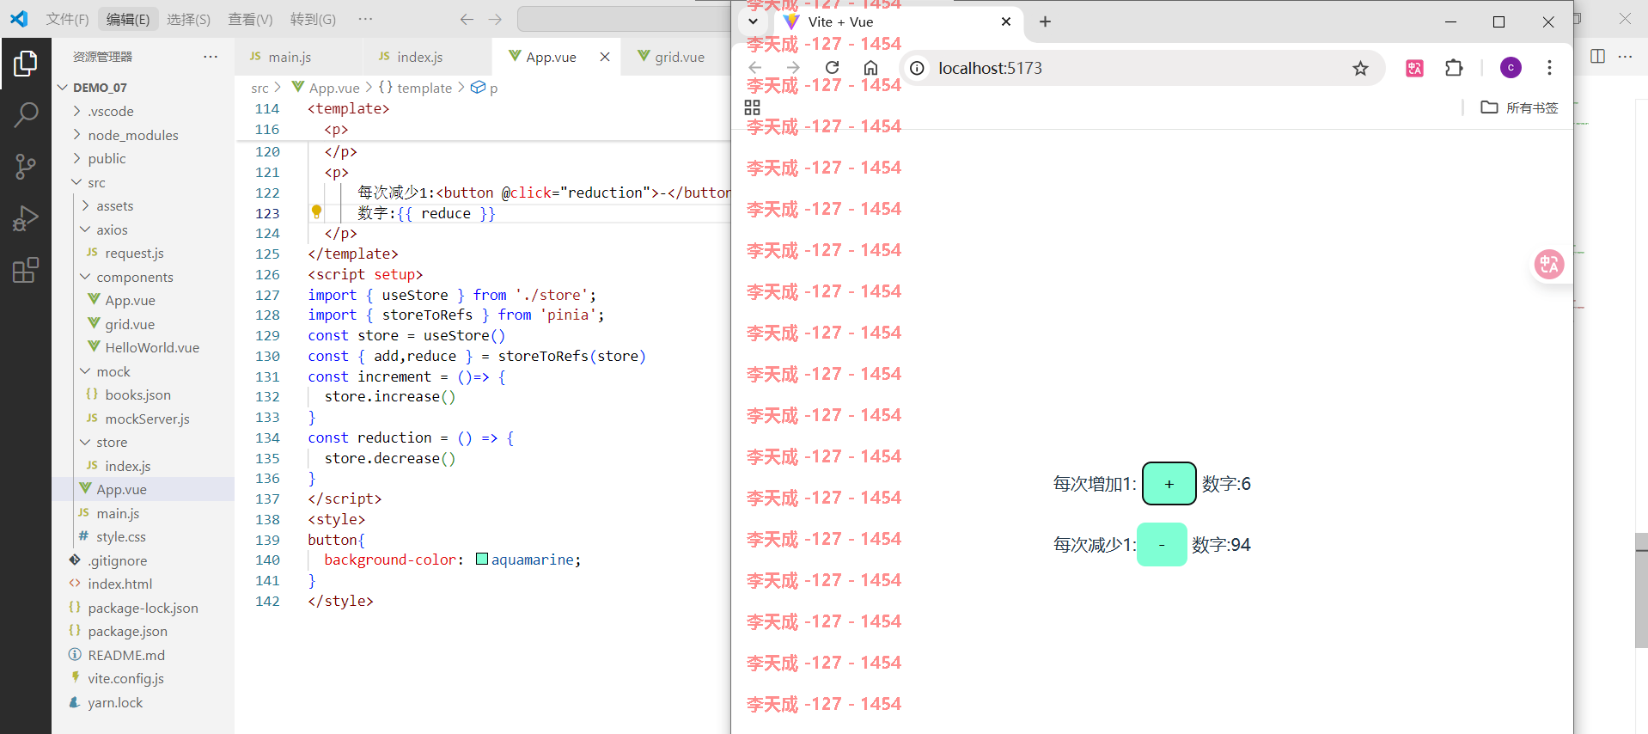
Task: Open package.json in the file tree
Action: tap(127, 631)
